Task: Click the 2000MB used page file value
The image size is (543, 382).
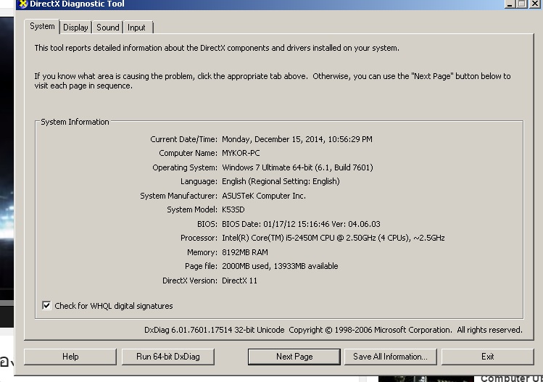Action: [x=280, y=266]
